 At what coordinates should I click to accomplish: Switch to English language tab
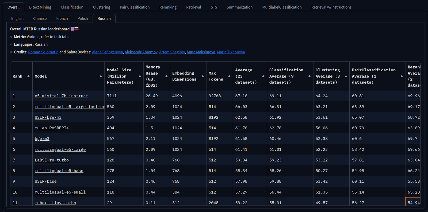[x=17, y=18]
